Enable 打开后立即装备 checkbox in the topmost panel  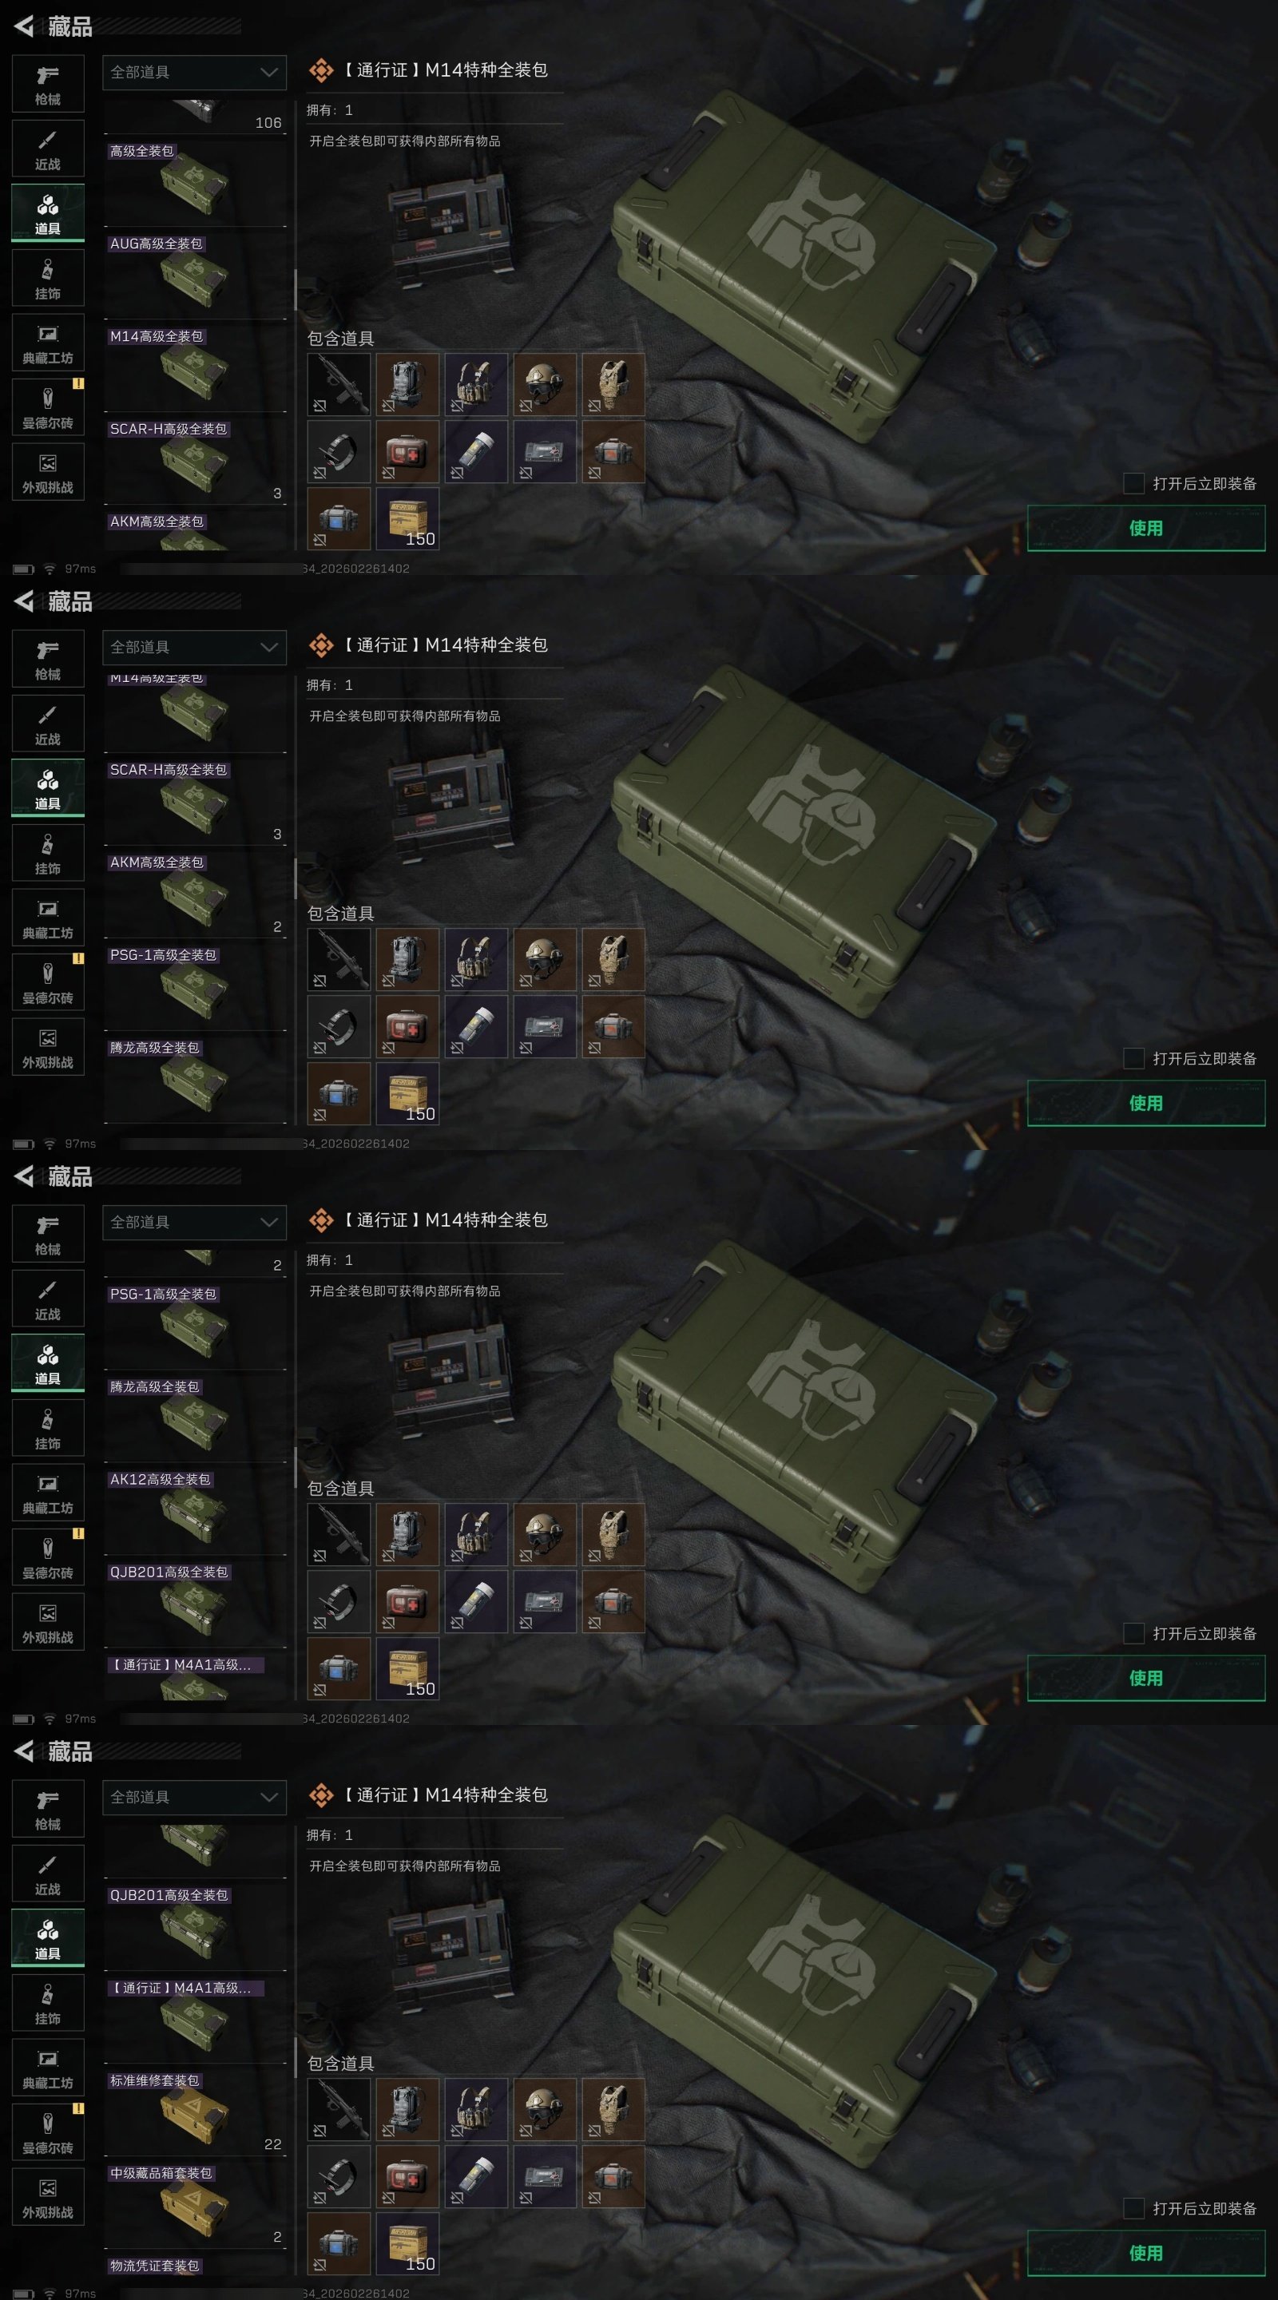click(1133, 483)
